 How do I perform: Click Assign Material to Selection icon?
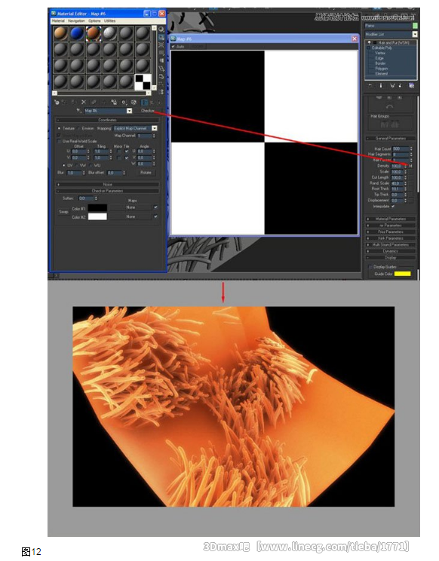73,103
